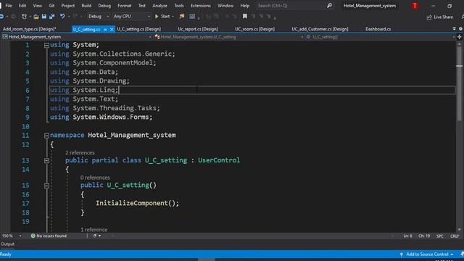Click the Add to Source Control up-arrow icon
464x261 pixels.
pyautogui.click(x=402, y=254)
